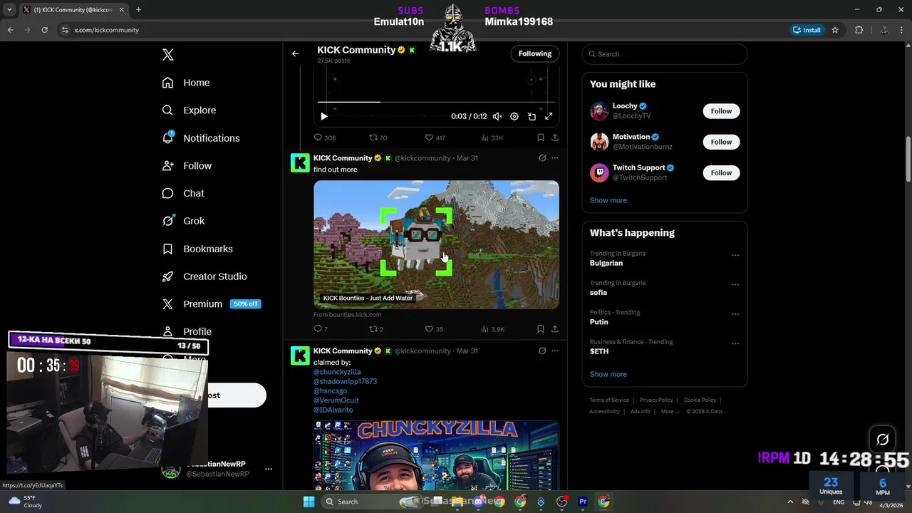Image resolution: width=912 pixels, height=513 pixels.
Task: Open Grok explain on 'find out more' post
Action: pos(542,158)
